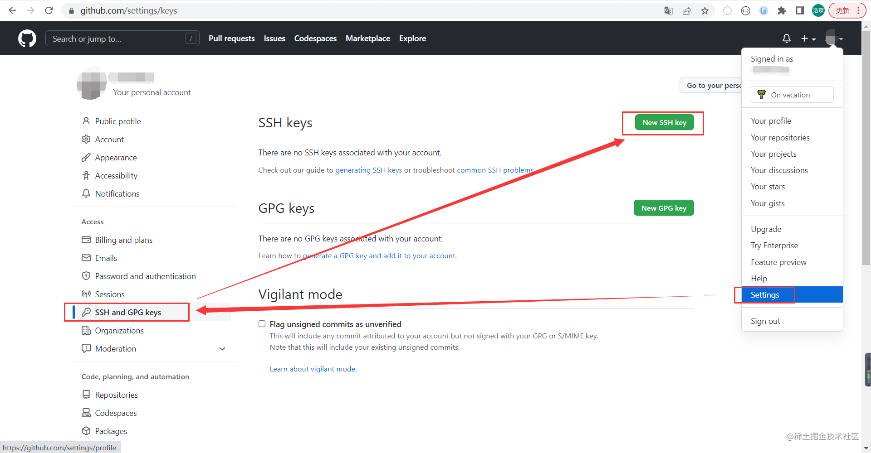Open Organizations settings
Screen dimensions: 871x453
(119, 330)
